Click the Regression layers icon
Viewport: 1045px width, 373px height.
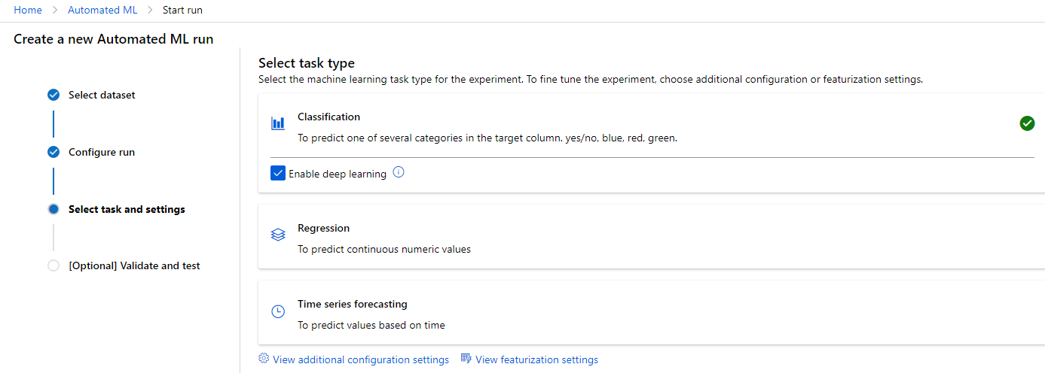tap(278, 235)
